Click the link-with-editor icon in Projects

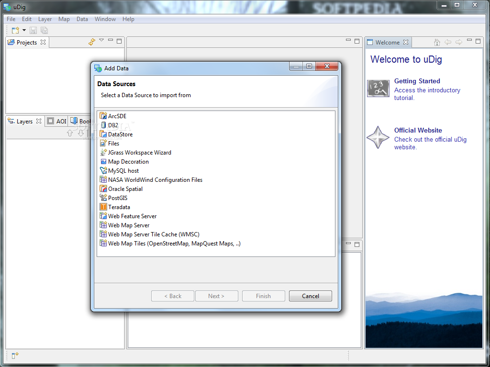click(x=91, y=42)
